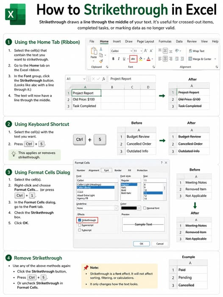Click the Top Align icon

click(160, 50)
